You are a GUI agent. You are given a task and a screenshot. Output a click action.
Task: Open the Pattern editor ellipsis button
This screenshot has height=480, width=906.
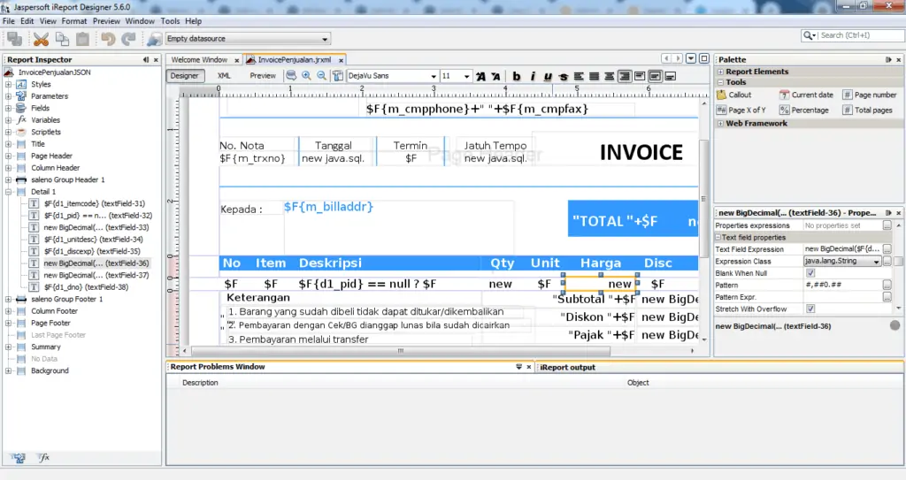887,286
